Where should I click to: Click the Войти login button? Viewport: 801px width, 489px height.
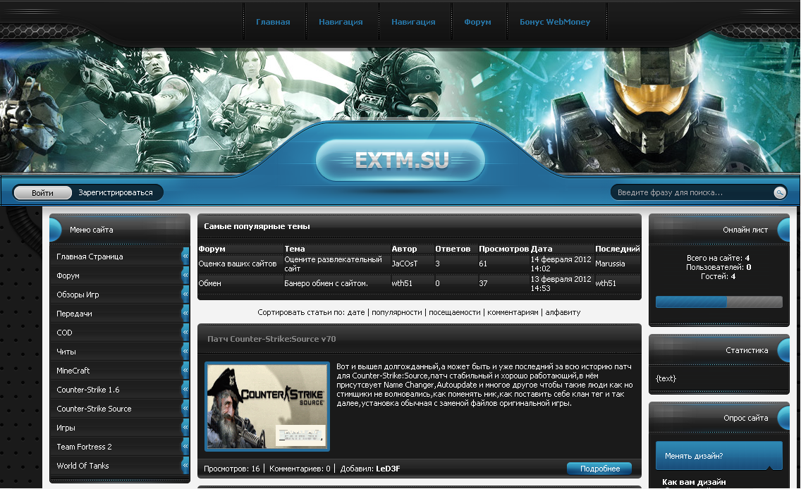42,192
